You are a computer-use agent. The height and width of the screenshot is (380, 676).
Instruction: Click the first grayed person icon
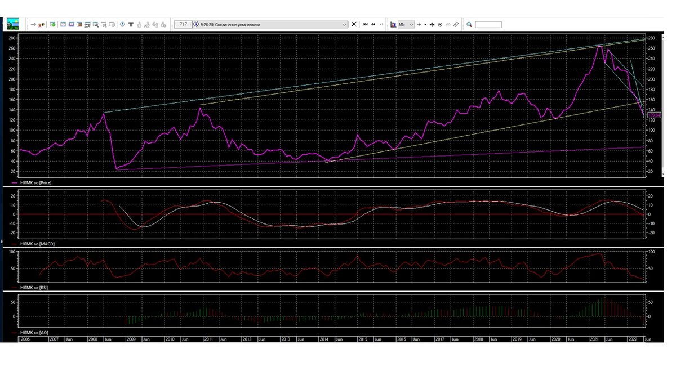point(139,25)
